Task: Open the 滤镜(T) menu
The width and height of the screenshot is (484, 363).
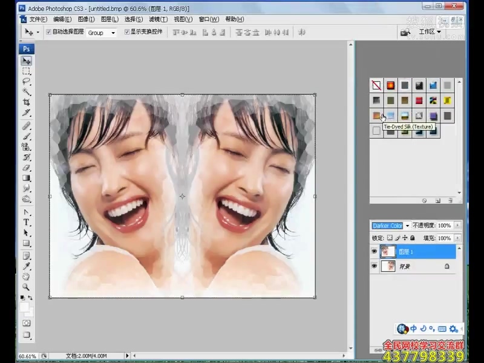Action: 159,19
